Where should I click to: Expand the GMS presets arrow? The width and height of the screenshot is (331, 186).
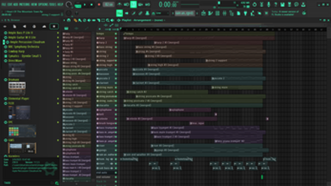(x=58, y=140)
